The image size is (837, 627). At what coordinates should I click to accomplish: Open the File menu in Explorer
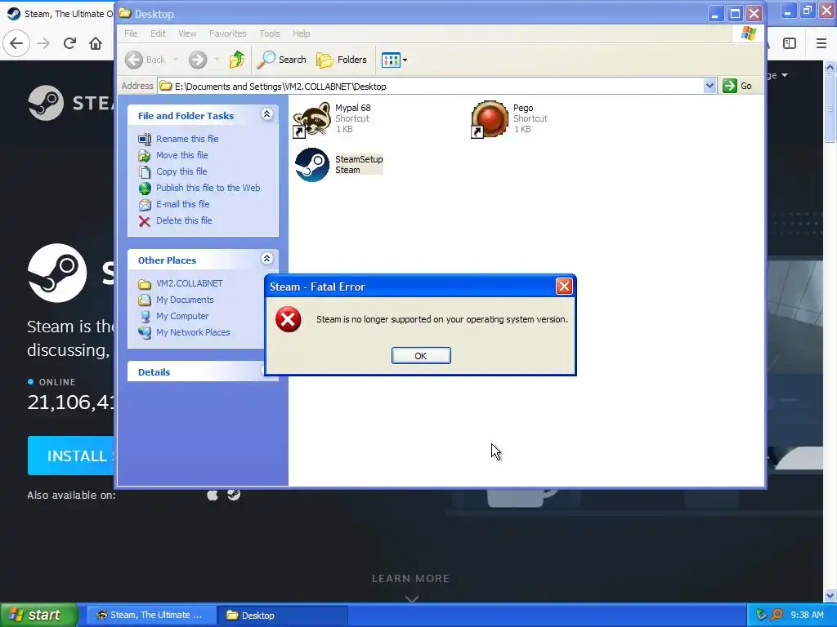pyautogui.click(x=131, y=33)
